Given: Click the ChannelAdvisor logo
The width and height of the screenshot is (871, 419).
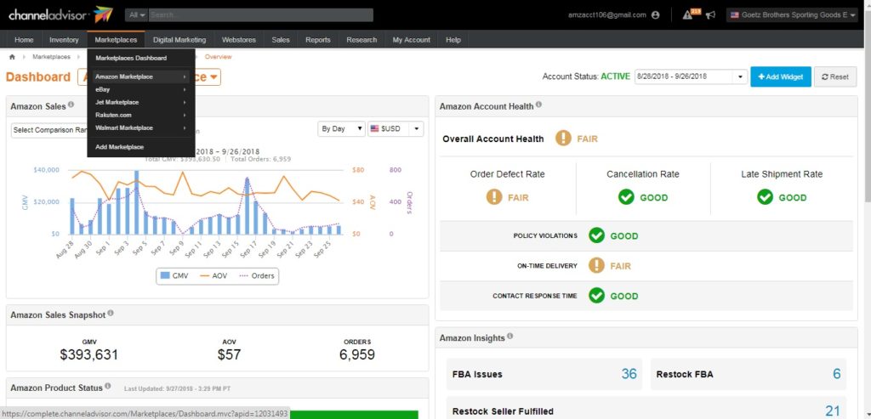Looking at the screenshot, I should (x=57, y=14).
